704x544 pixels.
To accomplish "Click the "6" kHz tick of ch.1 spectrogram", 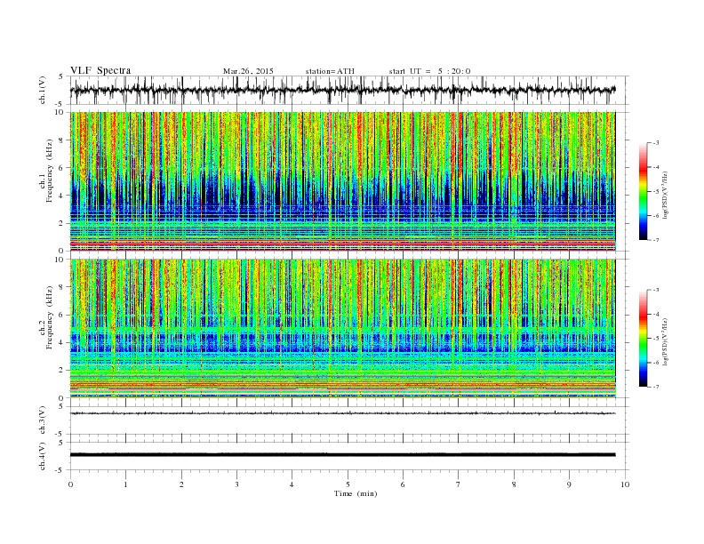I will coord(62,168).
